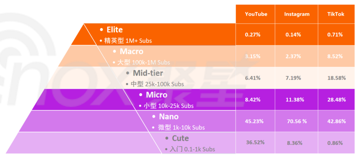Click the 入门 0.1-1k Subs text
The image size is (359, 156).
click(192, 149)
